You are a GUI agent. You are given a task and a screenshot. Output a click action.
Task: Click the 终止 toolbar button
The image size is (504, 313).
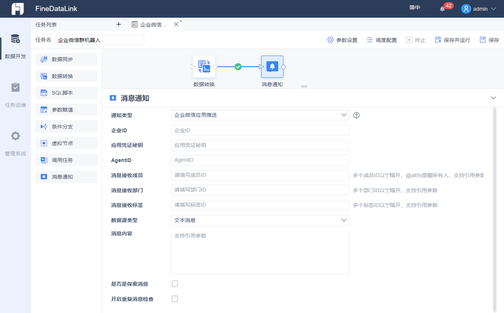416,40
